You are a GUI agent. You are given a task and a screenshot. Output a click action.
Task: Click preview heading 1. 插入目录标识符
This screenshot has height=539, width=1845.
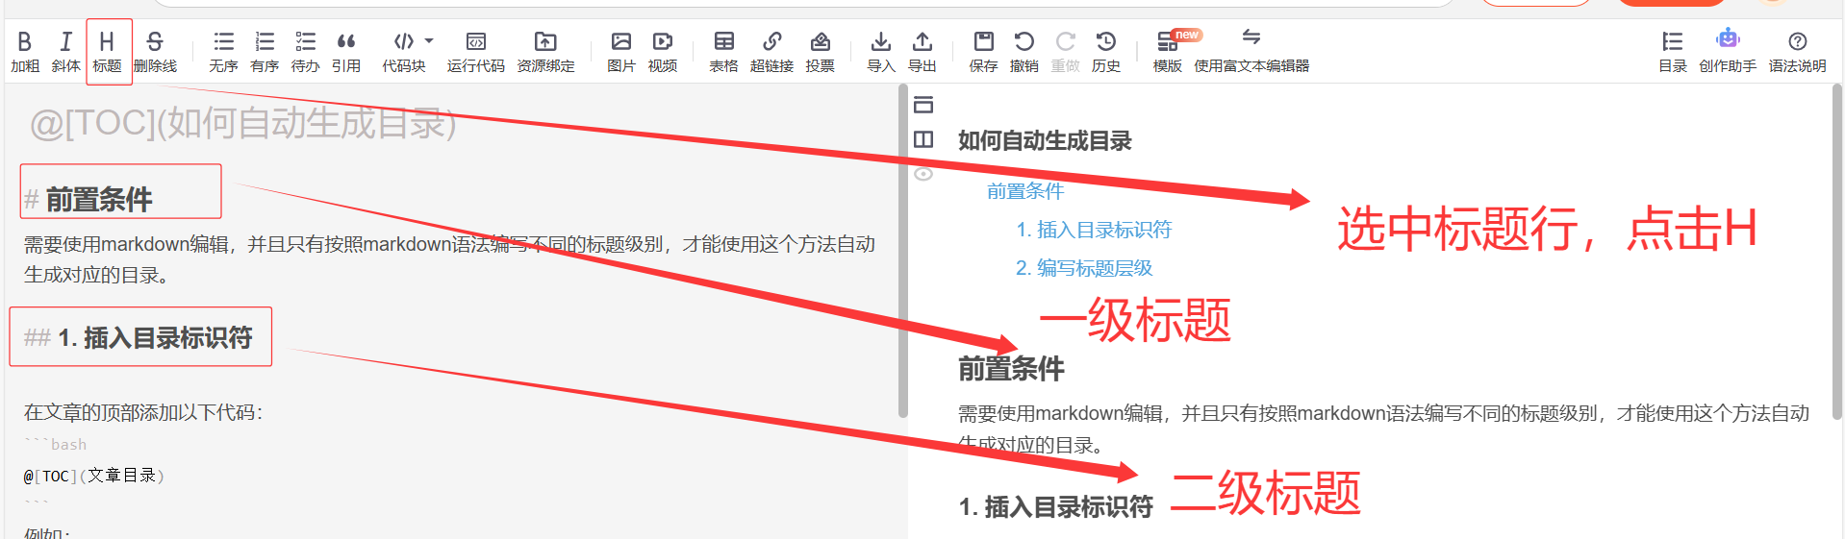(1055, 506)
